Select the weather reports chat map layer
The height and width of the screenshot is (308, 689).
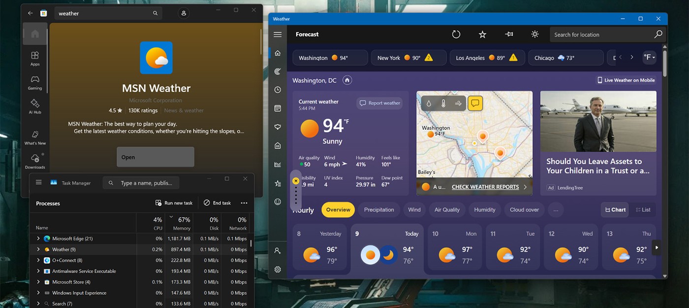[x=475, y=103]
